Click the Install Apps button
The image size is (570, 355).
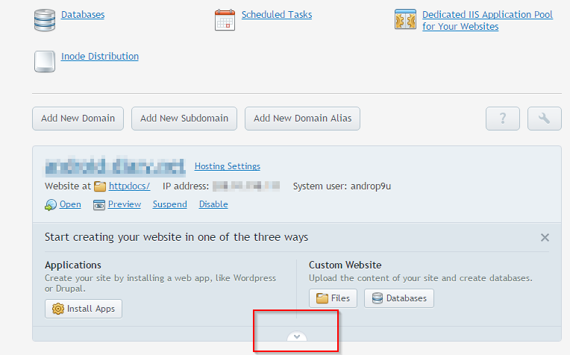point(84,309)
